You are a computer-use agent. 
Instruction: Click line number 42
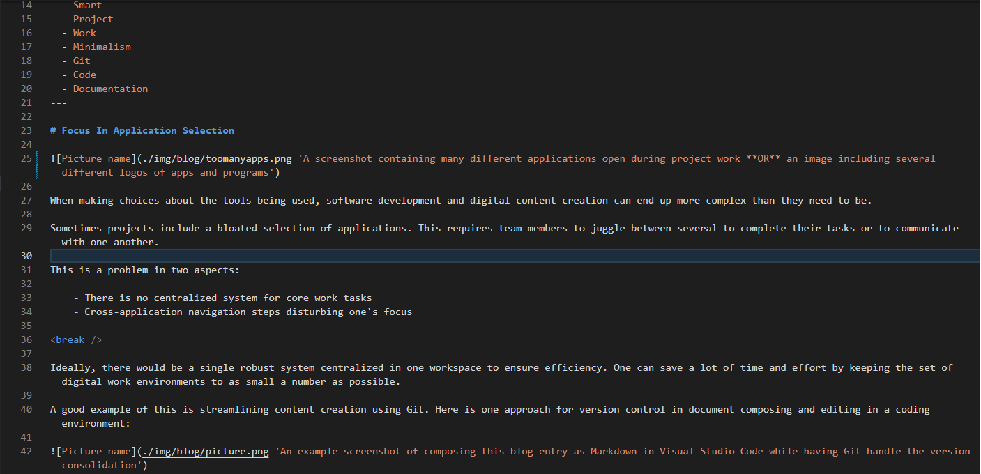coord(26,451)
